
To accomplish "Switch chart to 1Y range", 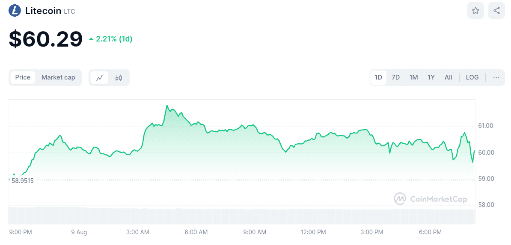I will (431, 77).
